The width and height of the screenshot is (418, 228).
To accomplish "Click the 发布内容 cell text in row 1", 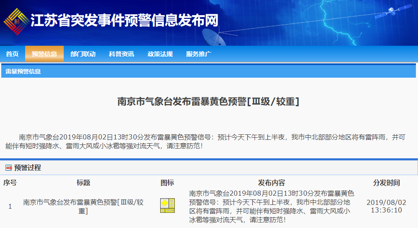I will tap(272, 206).
